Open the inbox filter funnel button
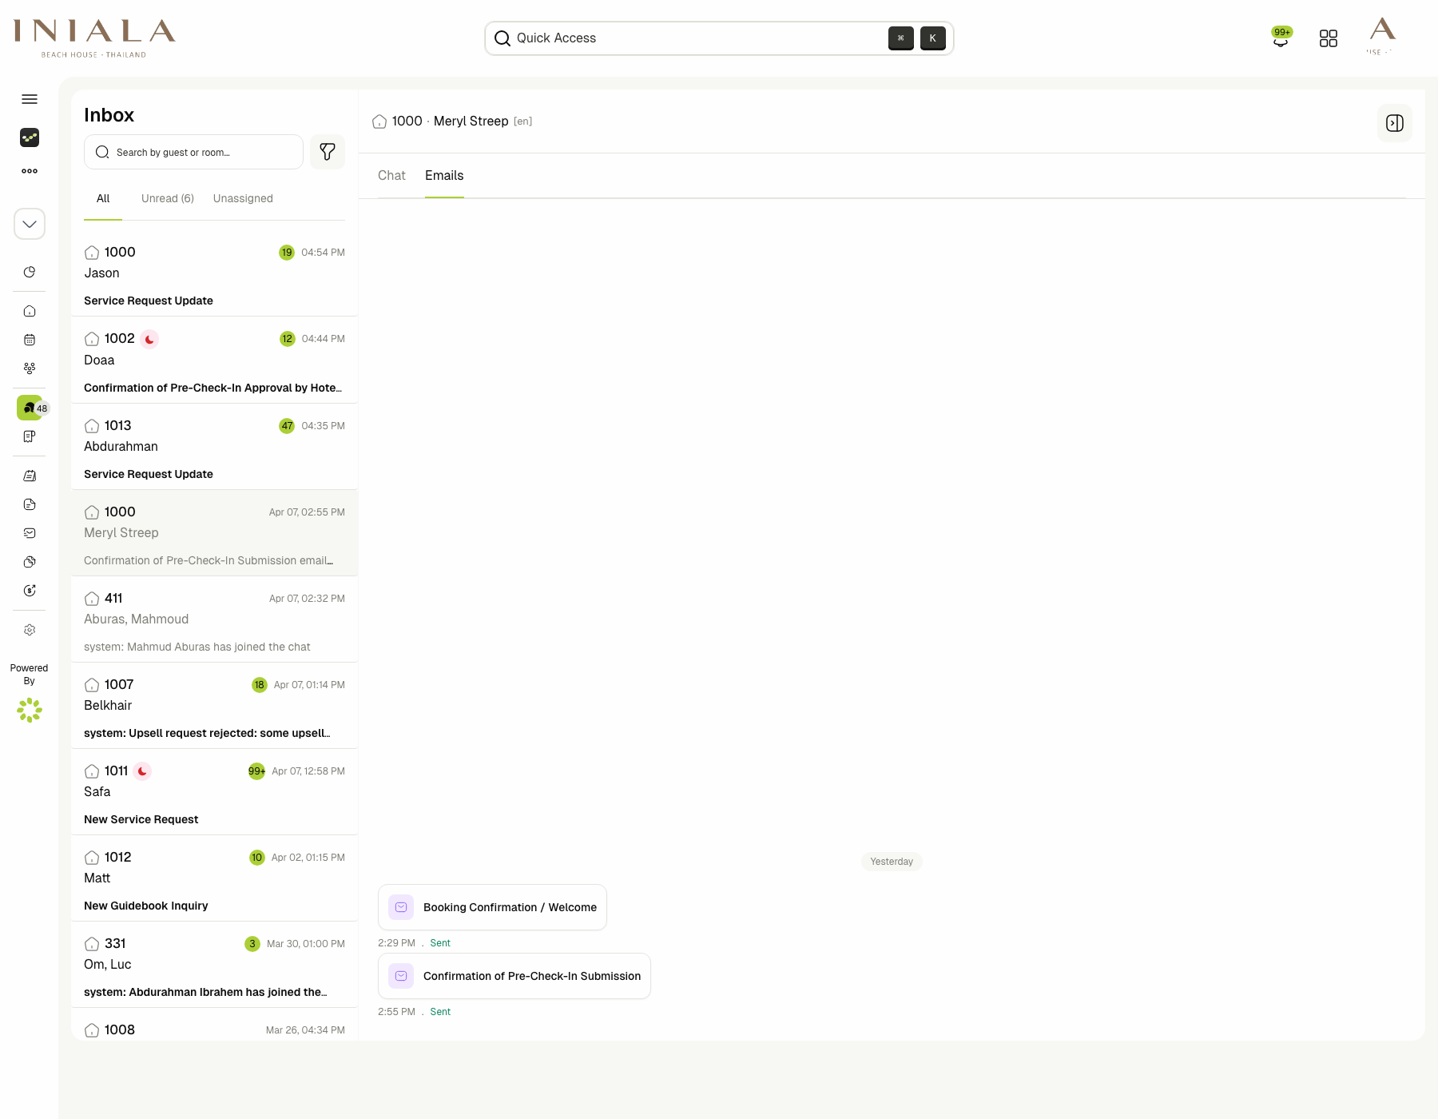Screen dimensions: 1438x1119 (x=328, y=152)
